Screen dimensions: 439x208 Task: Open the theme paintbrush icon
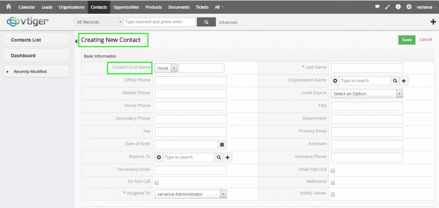tap(388, 7)
